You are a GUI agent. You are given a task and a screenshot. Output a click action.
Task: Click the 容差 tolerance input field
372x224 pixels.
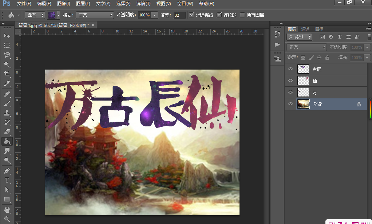(179, 15)
